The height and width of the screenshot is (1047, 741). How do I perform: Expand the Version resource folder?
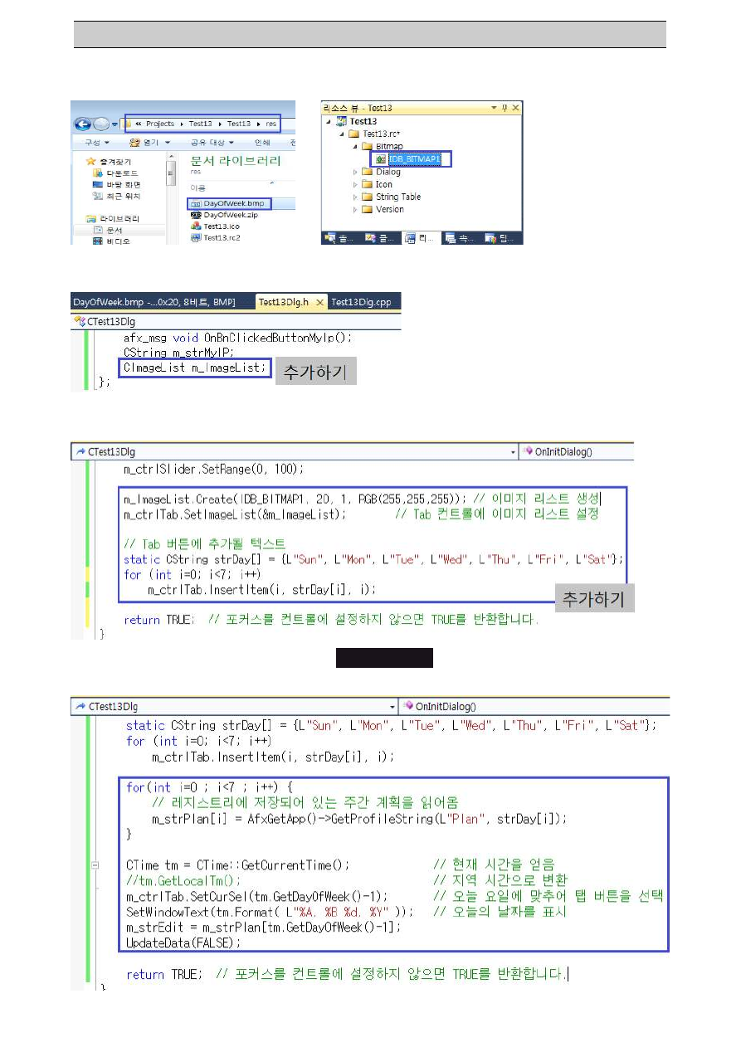tap(355, 209)
